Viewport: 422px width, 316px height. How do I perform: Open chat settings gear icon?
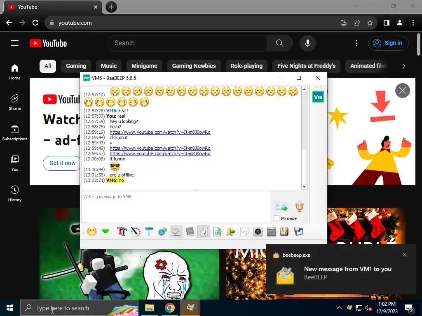pyautogui.click(x=162, y=231)
